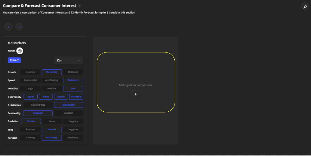This screenshot has height=156, width=311.
Task: Click the pin icon at top right
Action: pos(305,7)
